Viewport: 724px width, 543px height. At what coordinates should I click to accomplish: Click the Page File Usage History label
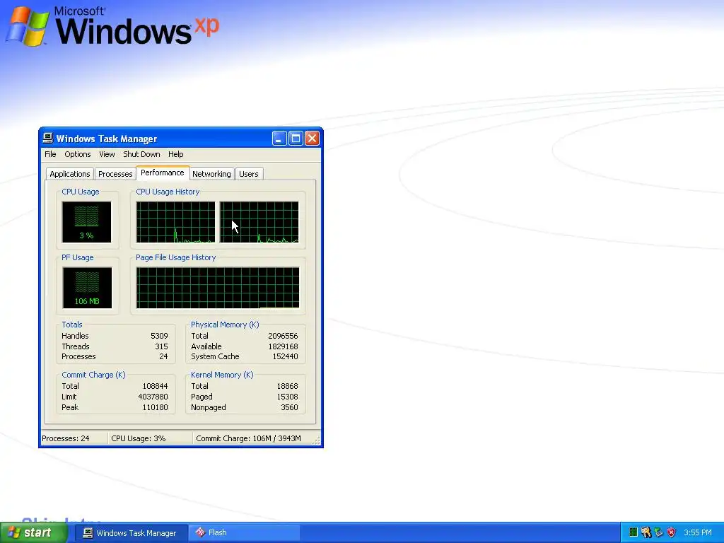click(175, 257)
